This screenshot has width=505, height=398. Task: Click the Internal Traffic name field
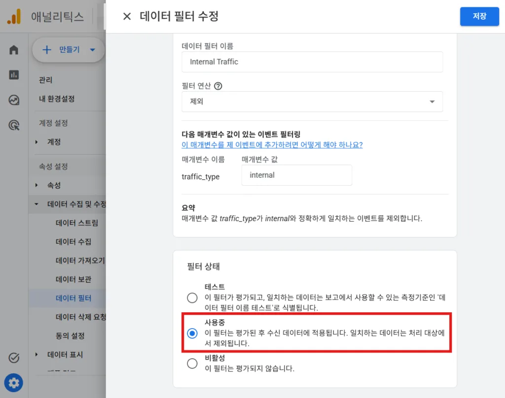coord(312,62)
